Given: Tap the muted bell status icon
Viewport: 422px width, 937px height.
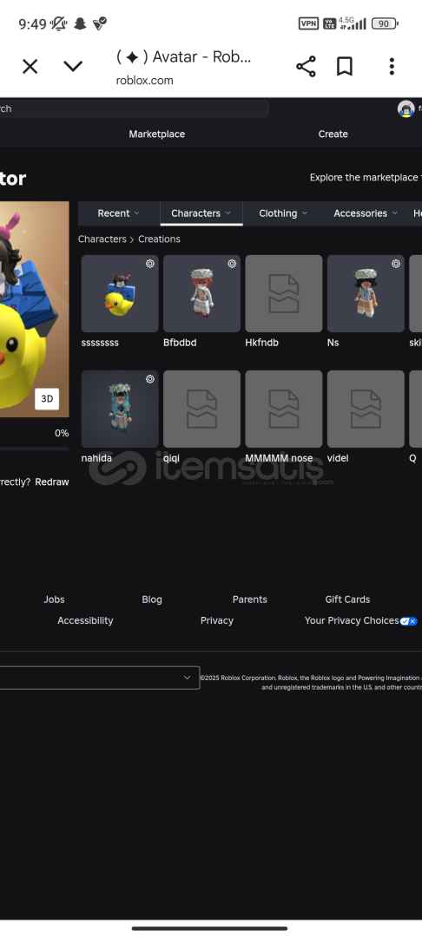Looking at the screenshot, I should click(x=58, y=24).
